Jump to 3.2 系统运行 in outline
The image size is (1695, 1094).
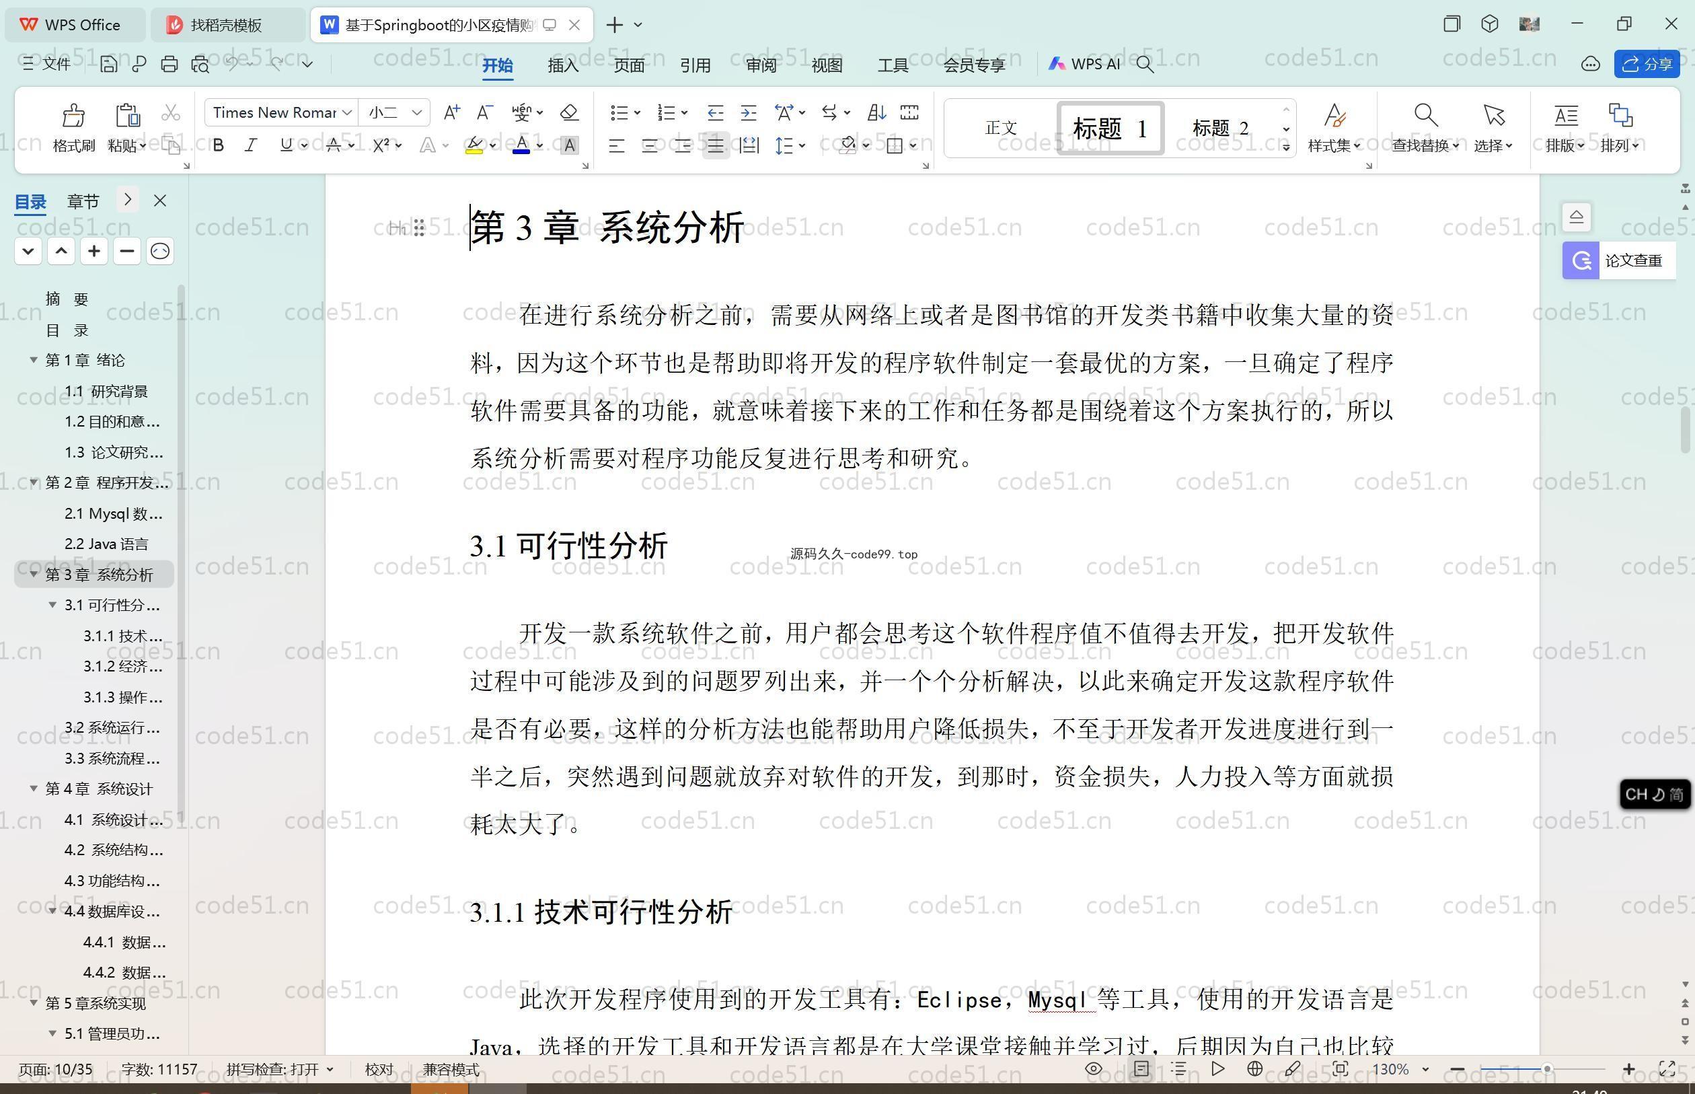(112, 727)
